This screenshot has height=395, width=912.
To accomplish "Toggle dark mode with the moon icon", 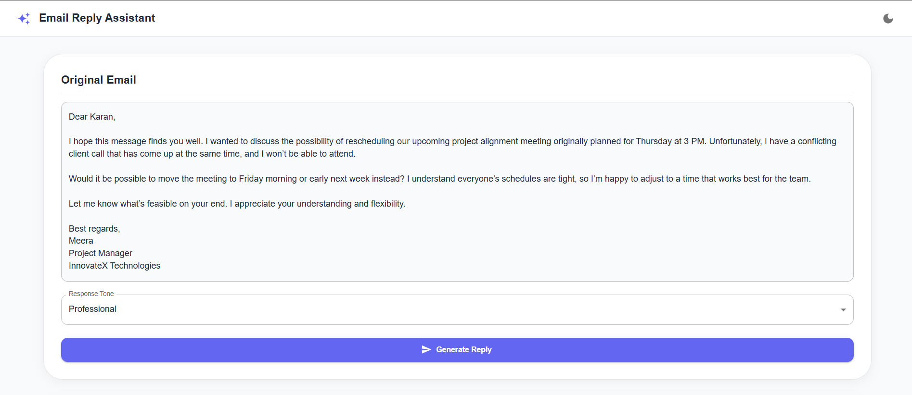I will [x=888, y=18].
